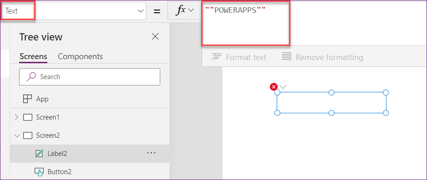Image resolution: width=427 pixels, height=180 pixels.
Task: Click the Remove formatting button
Action: pyautogui.click(x=322, y=57)
